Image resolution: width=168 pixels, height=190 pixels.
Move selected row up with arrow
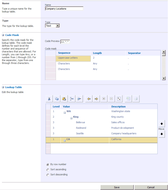[162, 124]
